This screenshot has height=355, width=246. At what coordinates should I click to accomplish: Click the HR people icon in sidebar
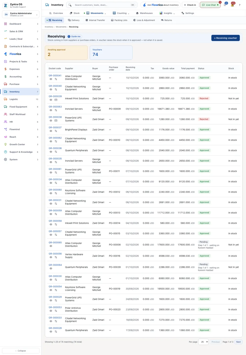point(5,122)
